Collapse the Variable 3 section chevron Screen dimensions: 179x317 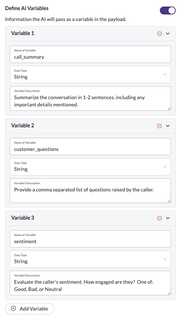pyautogui.click(x=168, y=218)
